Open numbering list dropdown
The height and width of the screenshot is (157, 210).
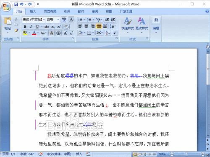point(93,20)
